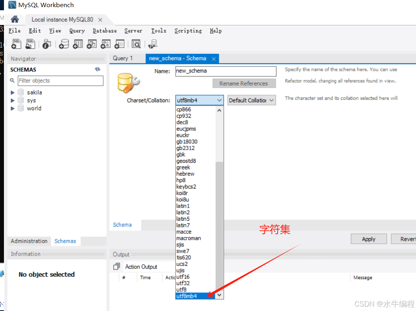
Task: Click the sys database icon
Action: click(x=21, y=100)
